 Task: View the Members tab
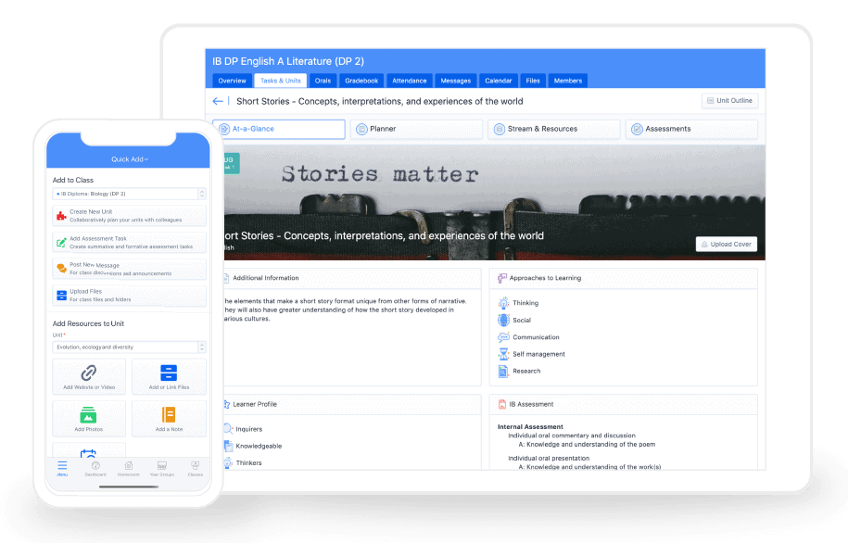[x=568, y=81]
